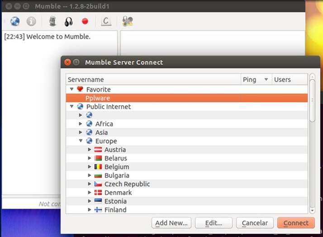Click the Finland flag icon
This screenshot has width=323, height=237.
(x=98, y=209)
